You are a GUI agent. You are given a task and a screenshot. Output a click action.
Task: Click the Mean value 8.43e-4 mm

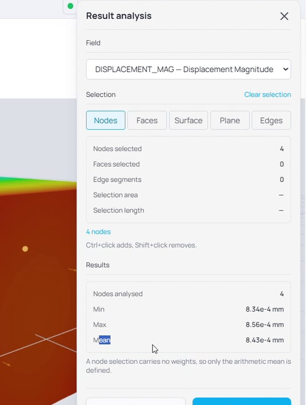pos(265,340)
